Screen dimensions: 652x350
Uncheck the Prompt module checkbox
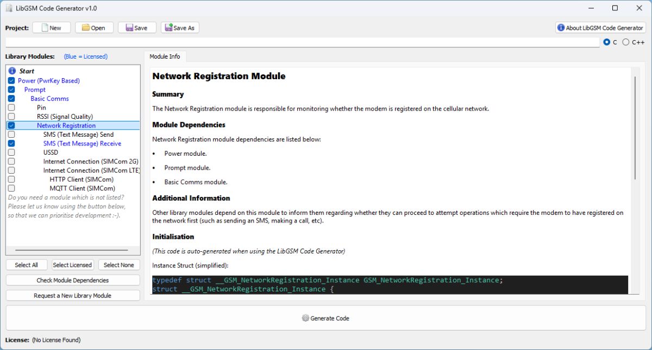tap(11, 90)
